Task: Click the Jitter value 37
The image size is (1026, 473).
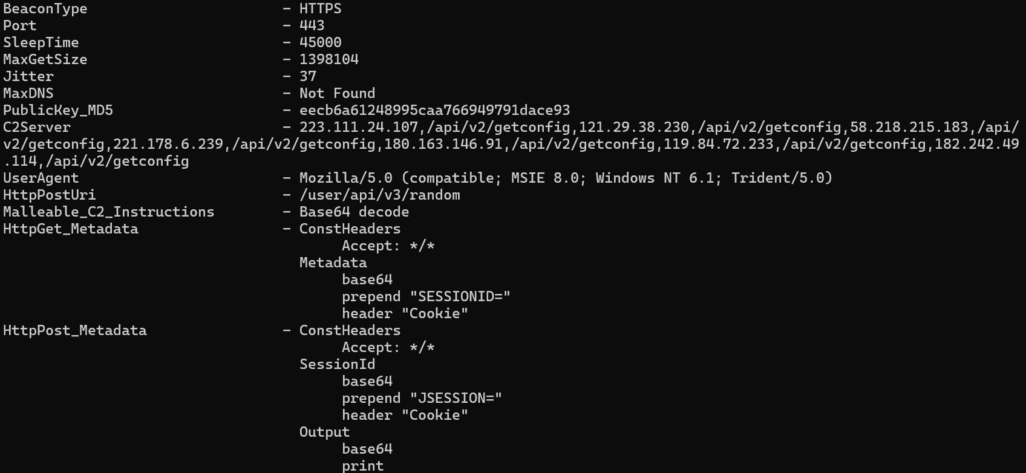Action: coord(307,77)
